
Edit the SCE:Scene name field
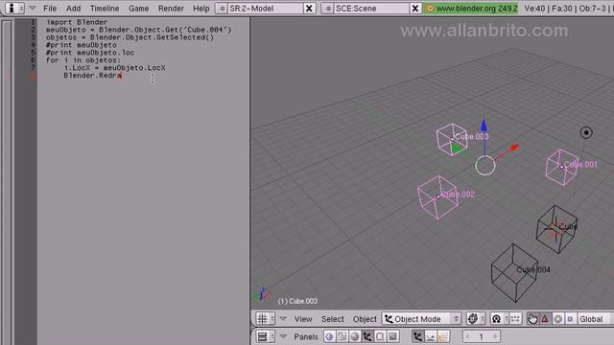pyautogui.click(x=371, y=9)
